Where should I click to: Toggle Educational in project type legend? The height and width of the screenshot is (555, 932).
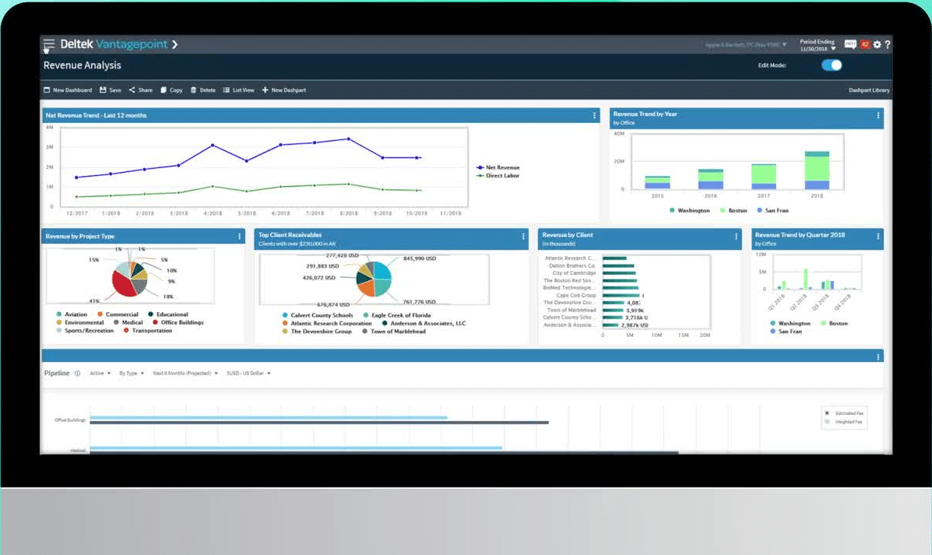pos(168,314)
